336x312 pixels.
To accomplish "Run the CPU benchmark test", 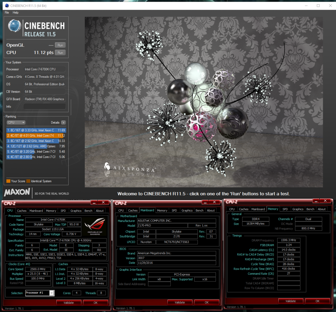I will [x=60, y=52].
